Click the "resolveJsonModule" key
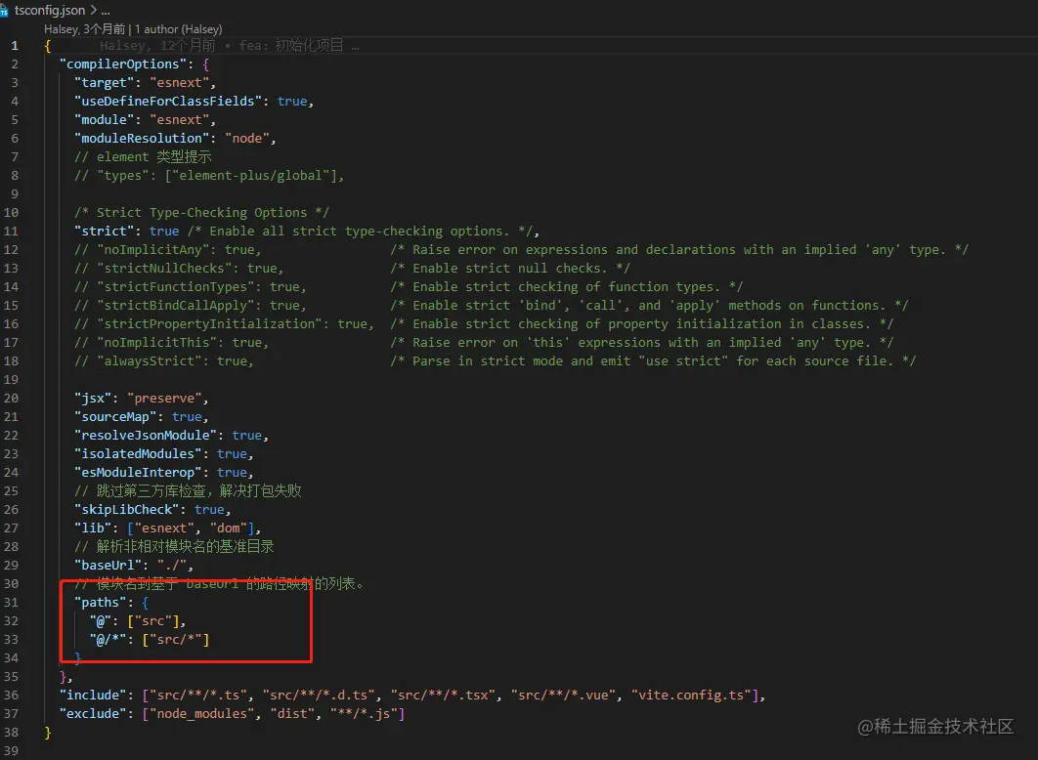The width and height of the screenshot is (1038, 760). [x=146, y=436]
